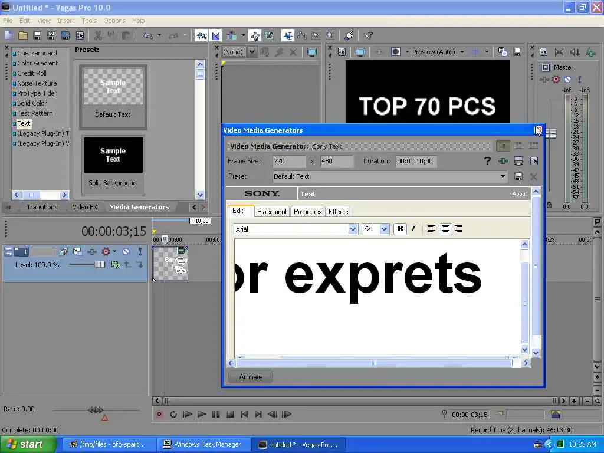604x453 pixels.
Task: Open the Transitions tab
Action: pos(42,207)
